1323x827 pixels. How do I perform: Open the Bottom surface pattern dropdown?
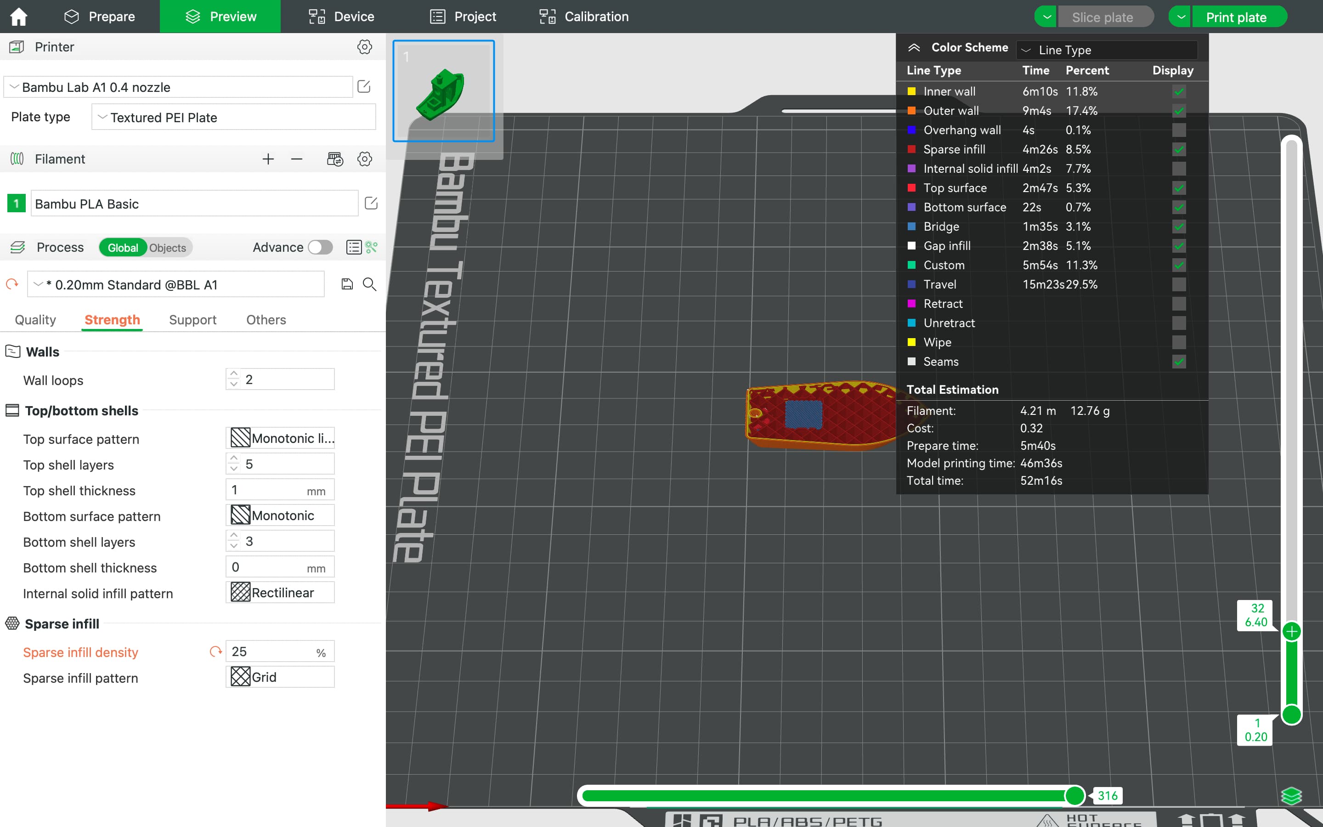[x=280, y=515]
